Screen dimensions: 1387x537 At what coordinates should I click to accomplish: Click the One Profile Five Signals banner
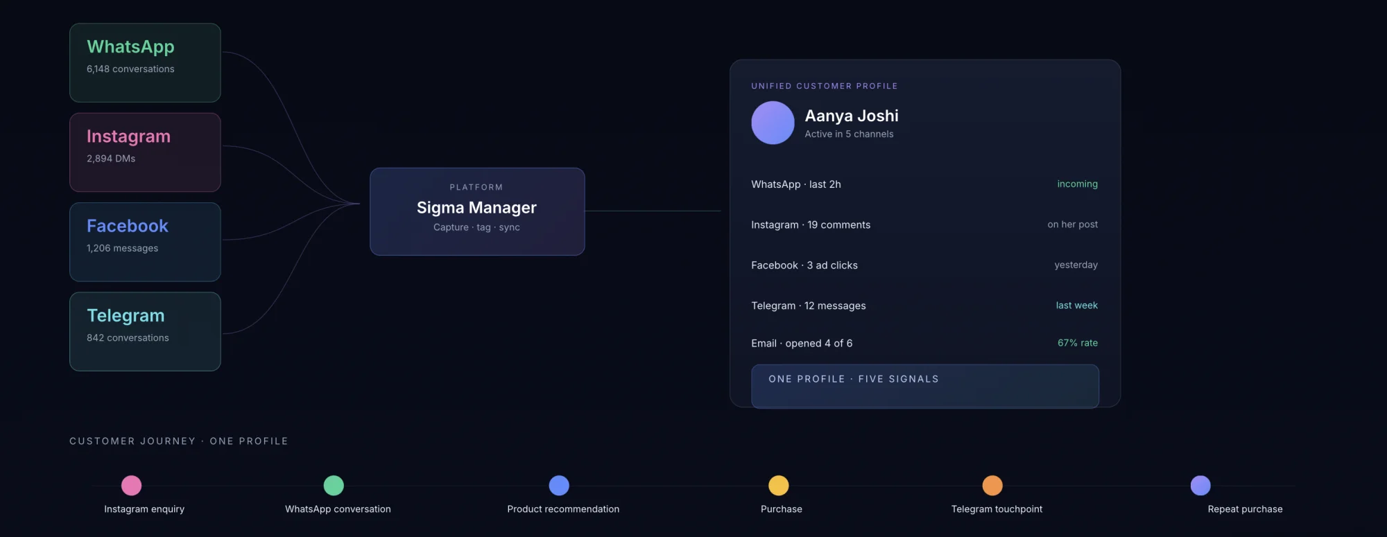[x=925, y=386]
